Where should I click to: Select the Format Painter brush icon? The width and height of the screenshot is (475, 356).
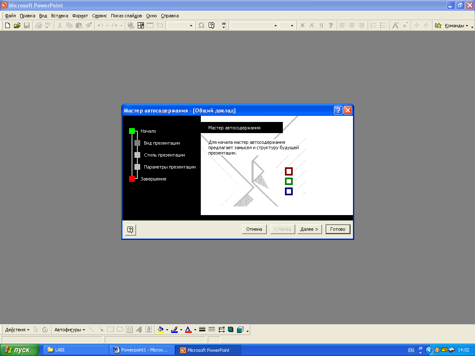pos(89,26)
